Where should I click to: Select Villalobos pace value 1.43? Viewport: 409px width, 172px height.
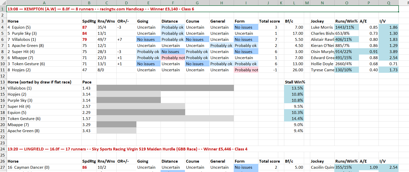tap(86, 88)
